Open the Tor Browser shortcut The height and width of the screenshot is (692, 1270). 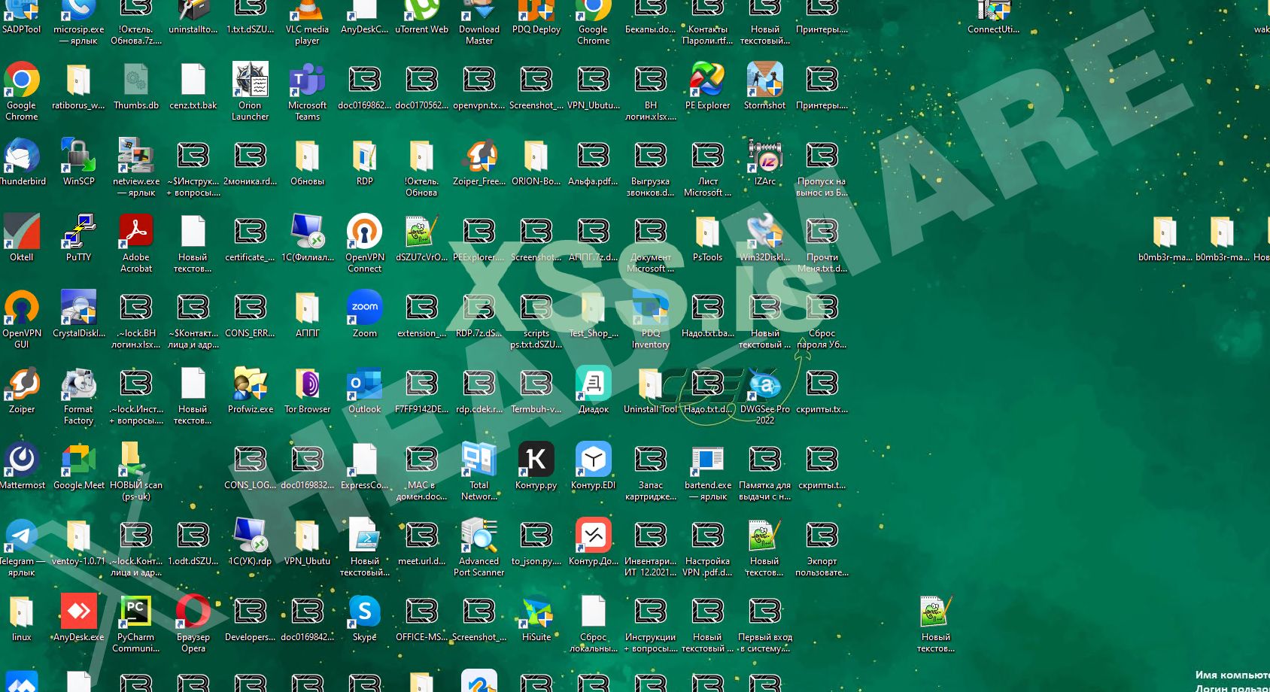tap(306, 385)
